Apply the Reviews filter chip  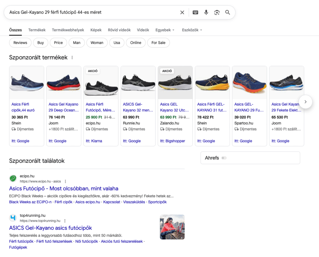pos(20,43)
